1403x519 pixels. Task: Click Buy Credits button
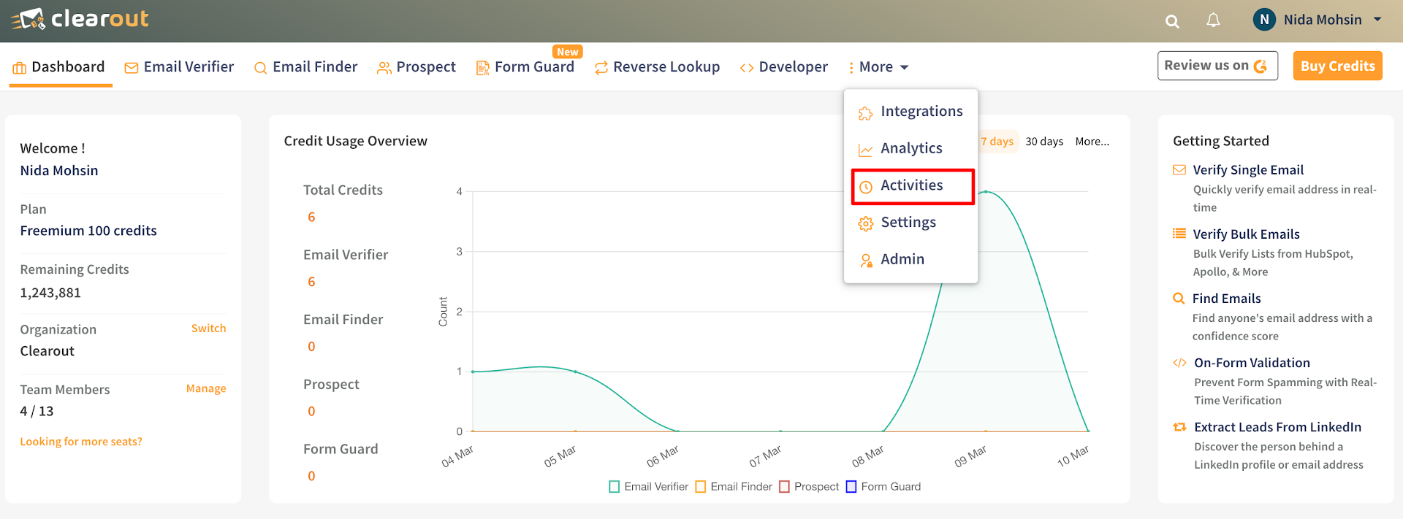pyautogui.click(x=1337, y=66)
